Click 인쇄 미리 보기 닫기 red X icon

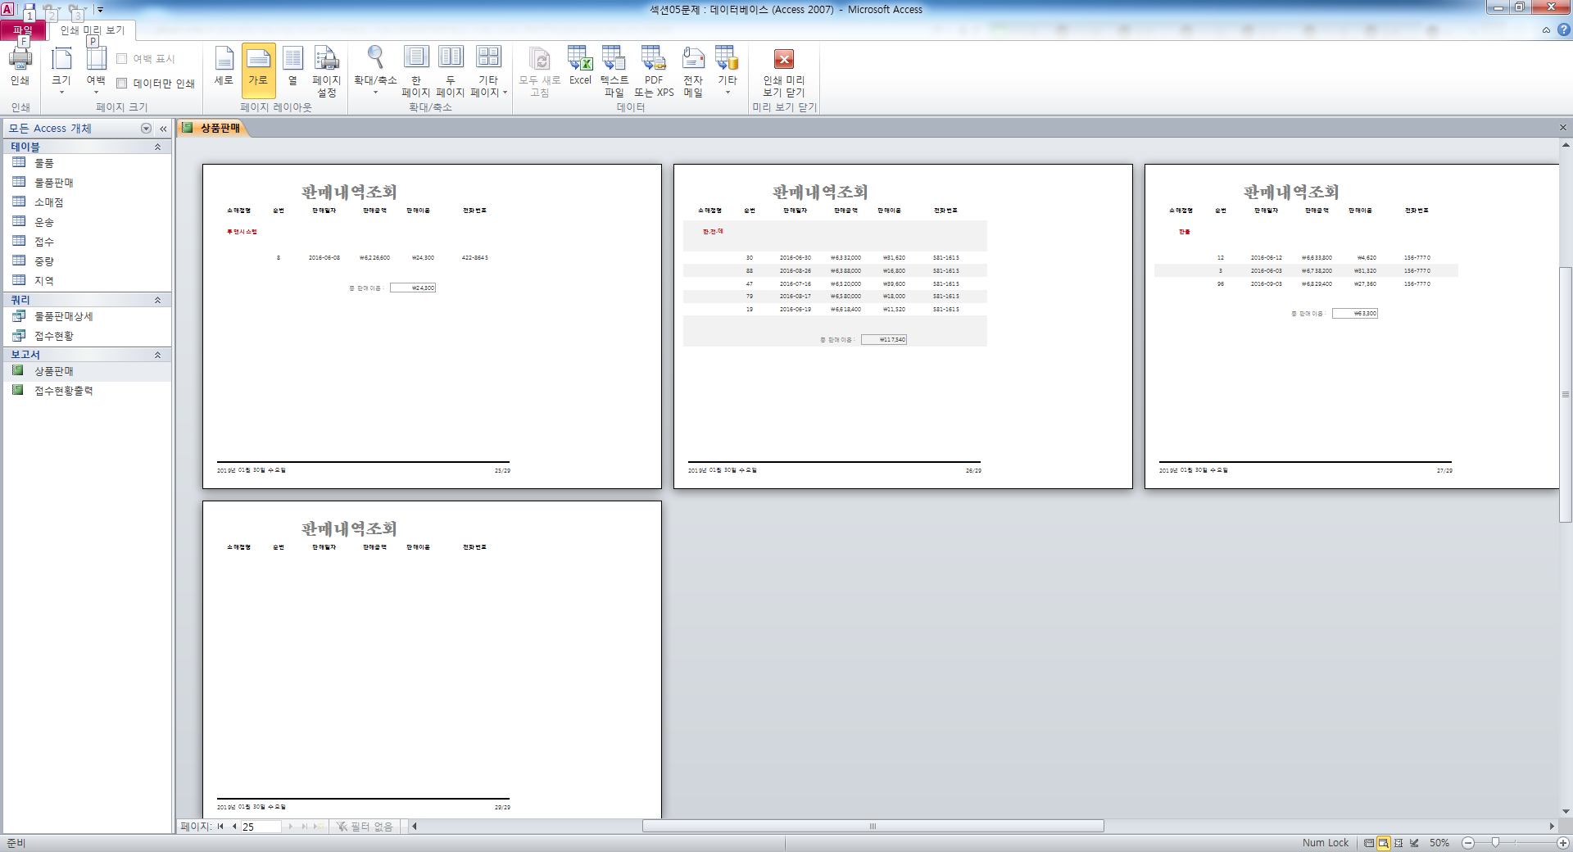point(784,60)
